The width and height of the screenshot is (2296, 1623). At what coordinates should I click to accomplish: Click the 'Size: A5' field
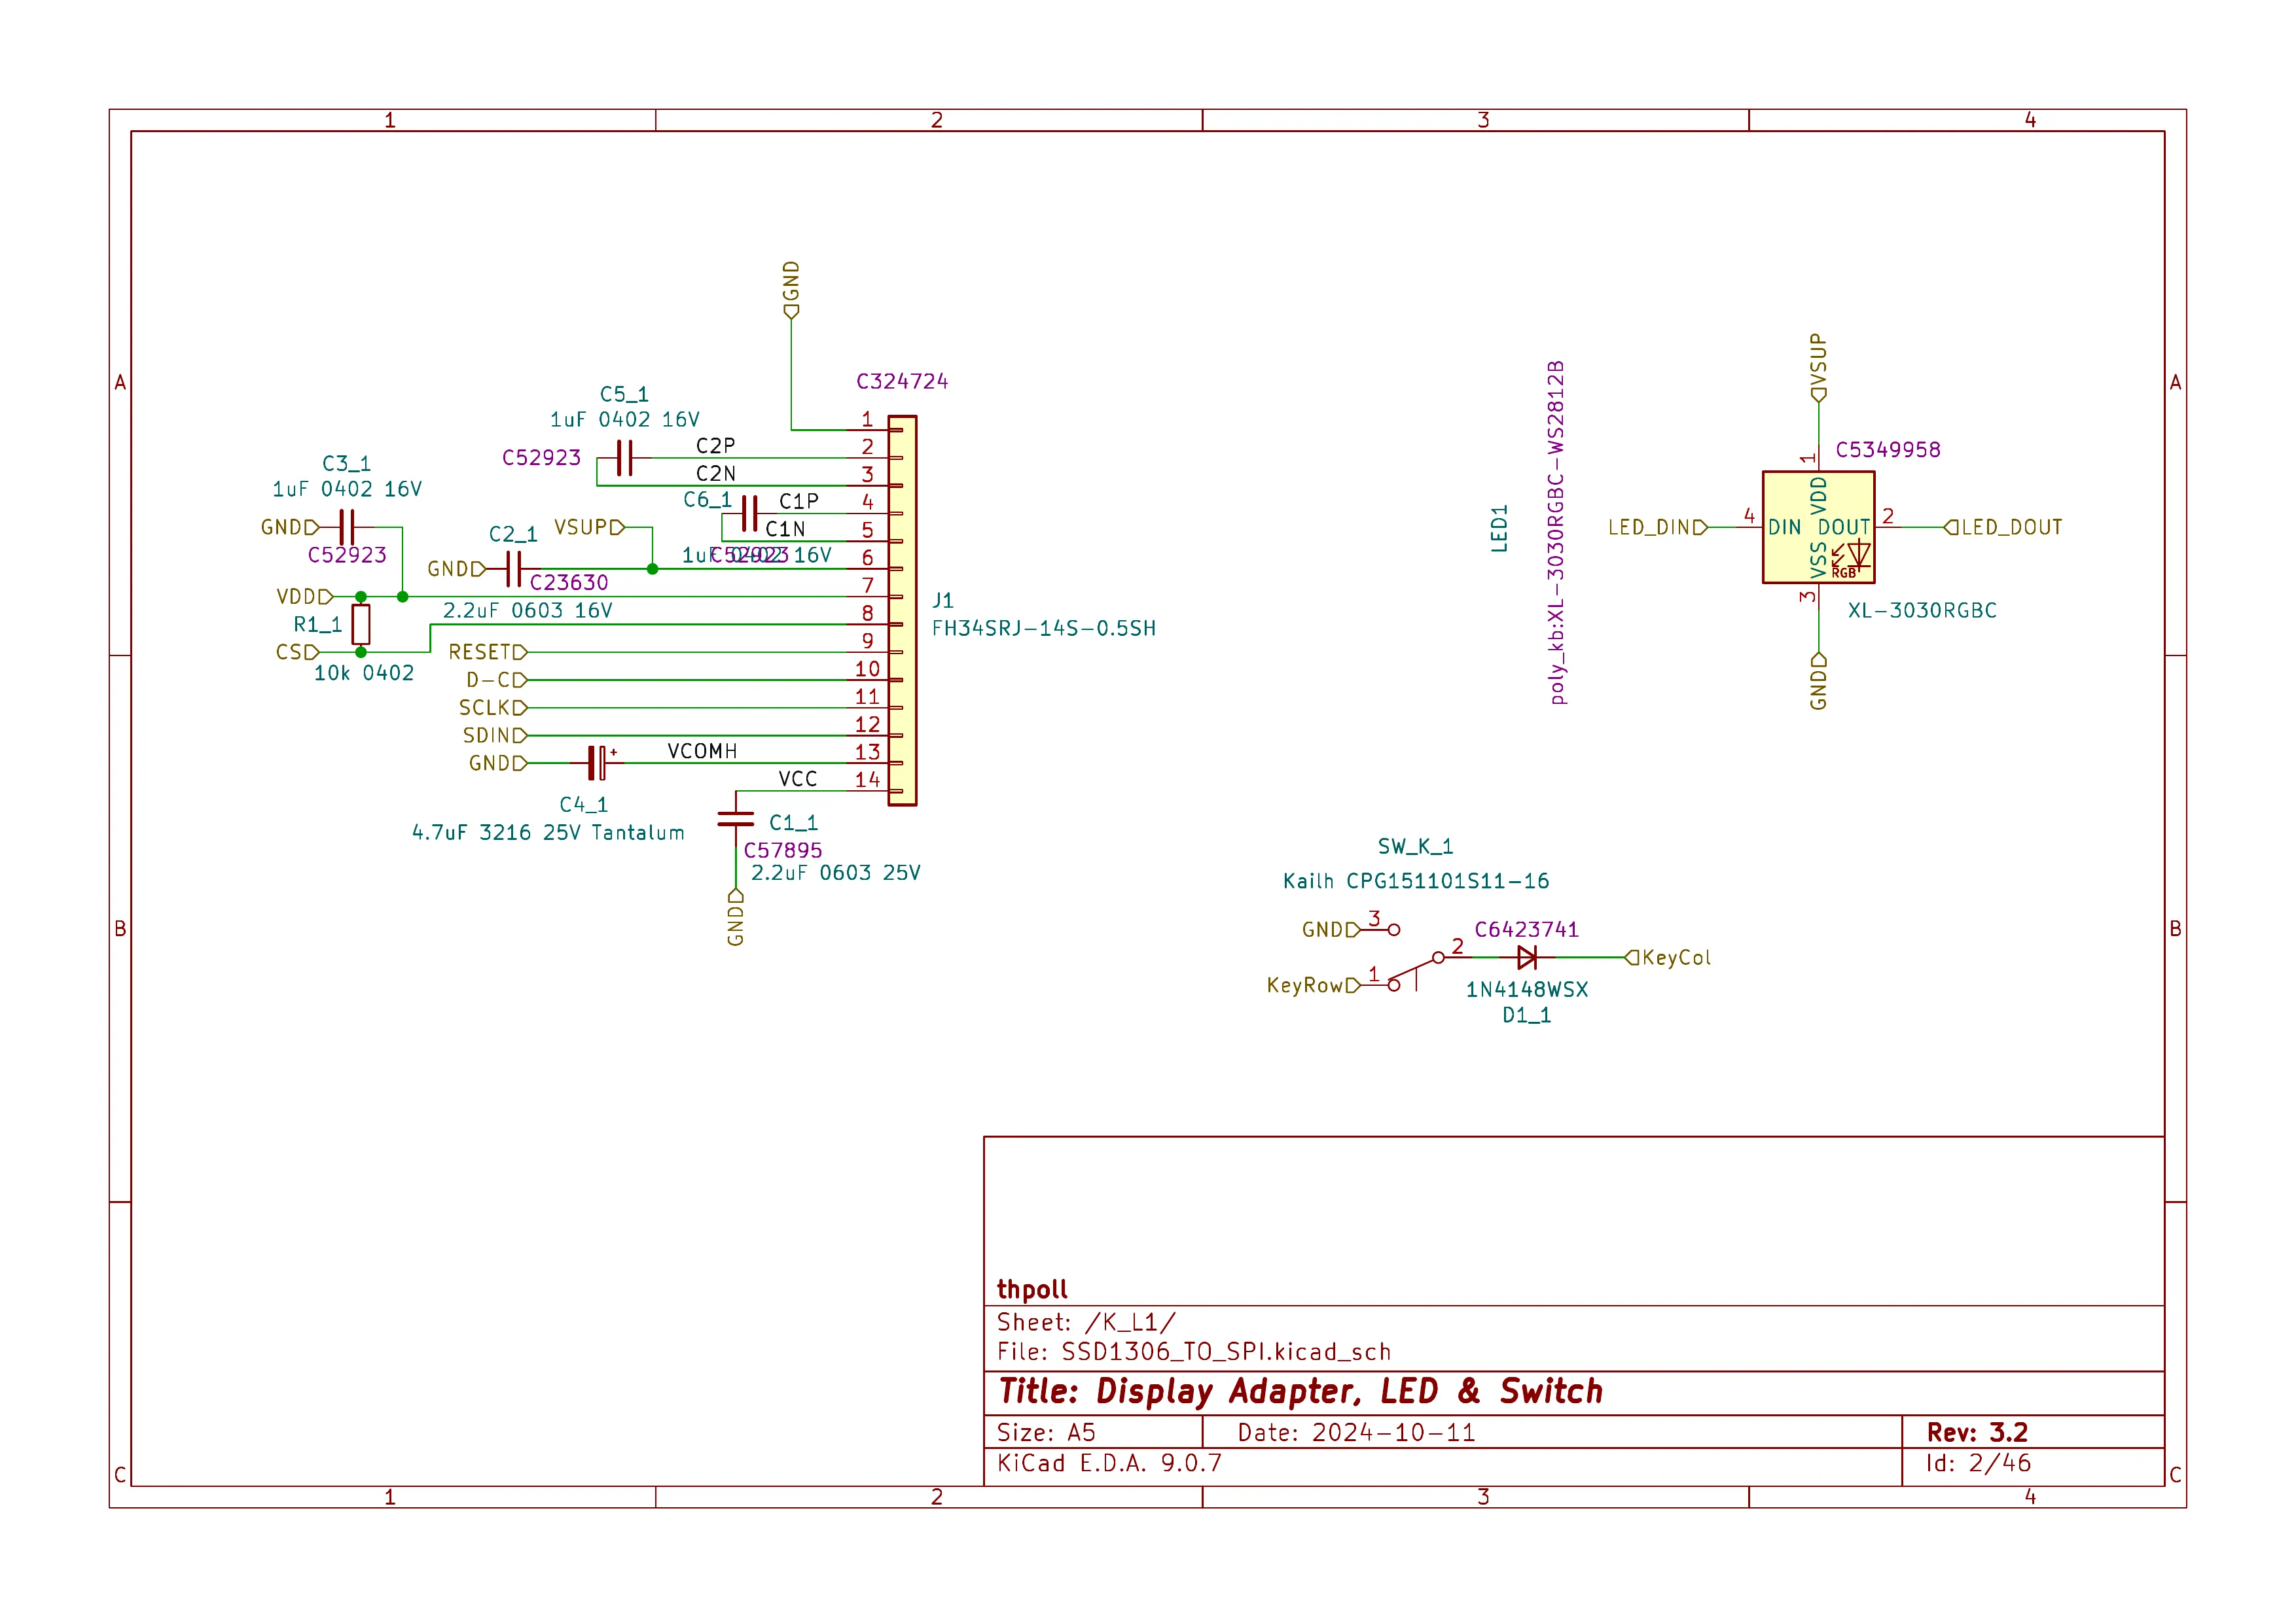(x=1046, y=1432)
